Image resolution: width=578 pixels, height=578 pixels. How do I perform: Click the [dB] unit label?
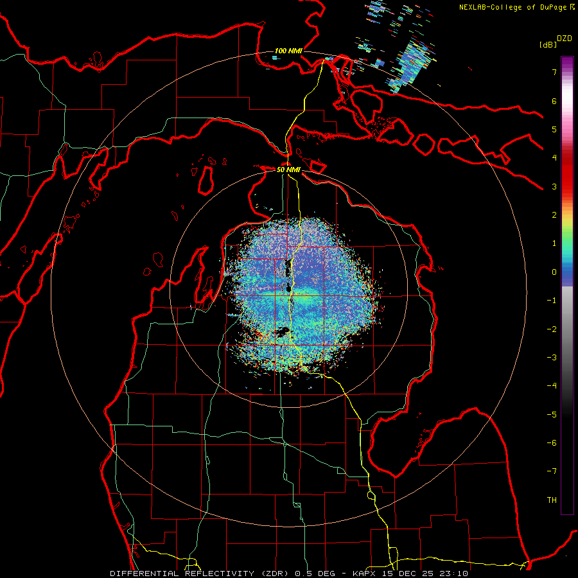click(x=548, y=44)
